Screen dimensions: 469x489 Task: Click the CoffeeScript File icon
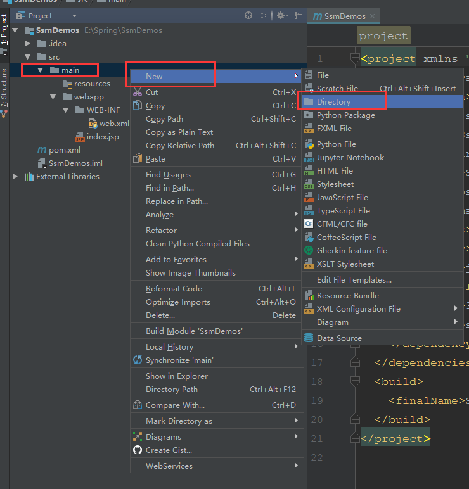pos(309,238)
